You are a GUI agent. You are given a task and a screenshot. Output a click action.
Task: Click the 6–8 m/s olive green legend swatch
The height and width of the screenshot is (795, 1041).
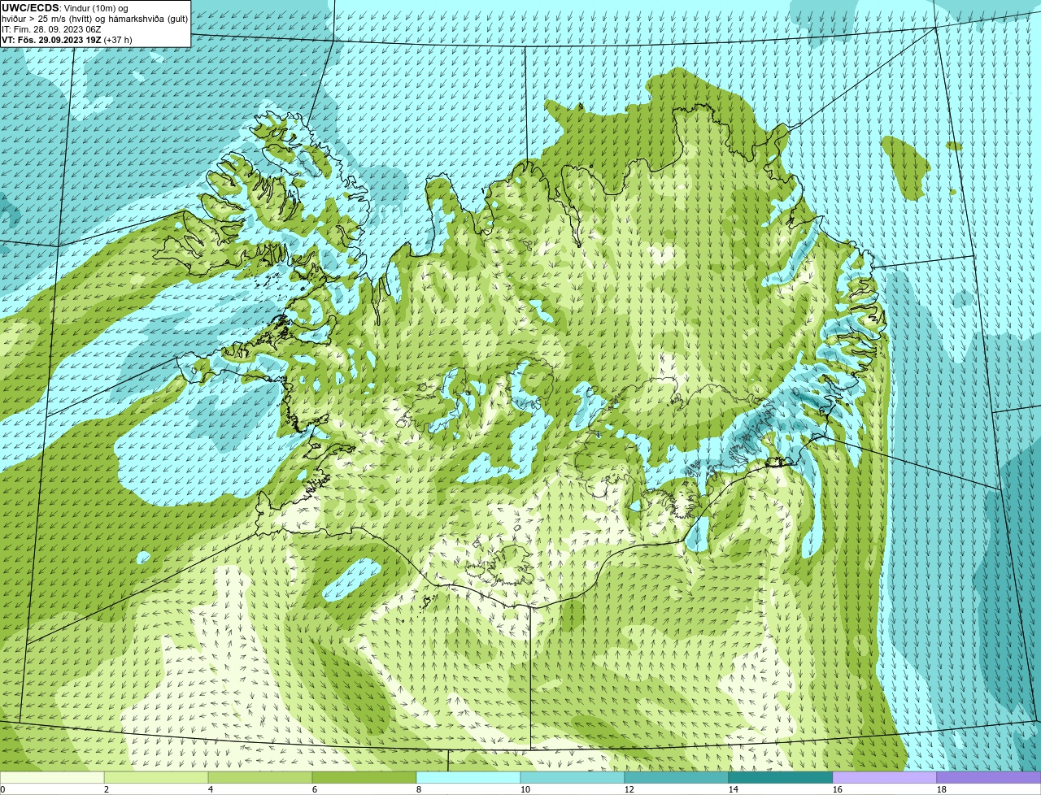tap(364, 778)
